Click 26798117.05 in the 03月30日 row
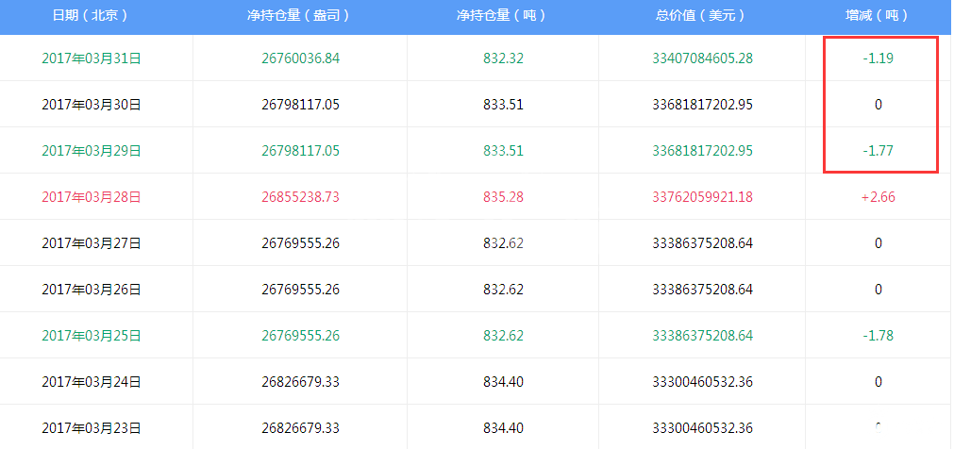Image resolution: width=954 pixels, height=449 pixels. [x=301, y=105]
